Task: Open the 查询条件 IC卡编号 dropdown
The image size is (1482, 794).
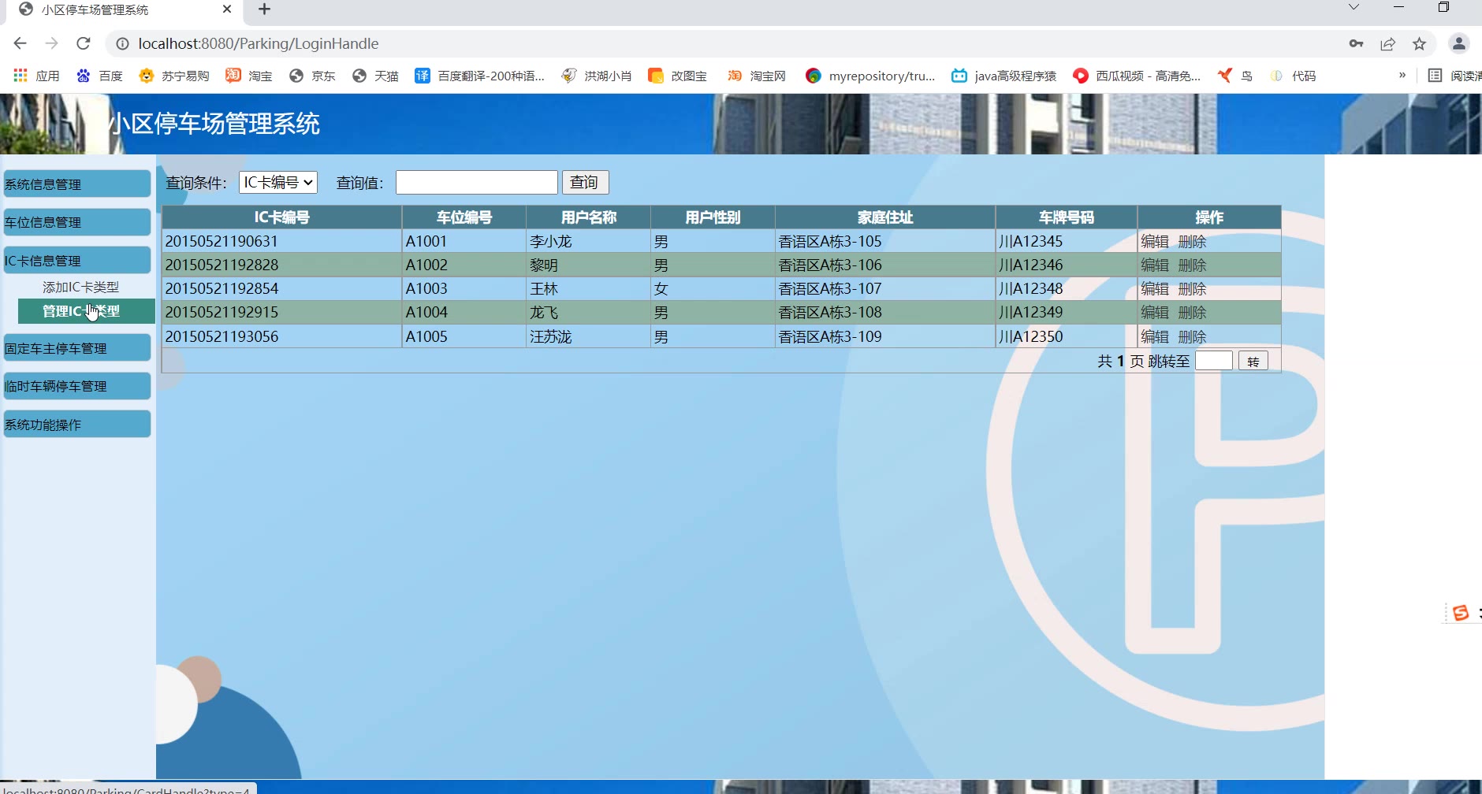Action: pos(278,182)
